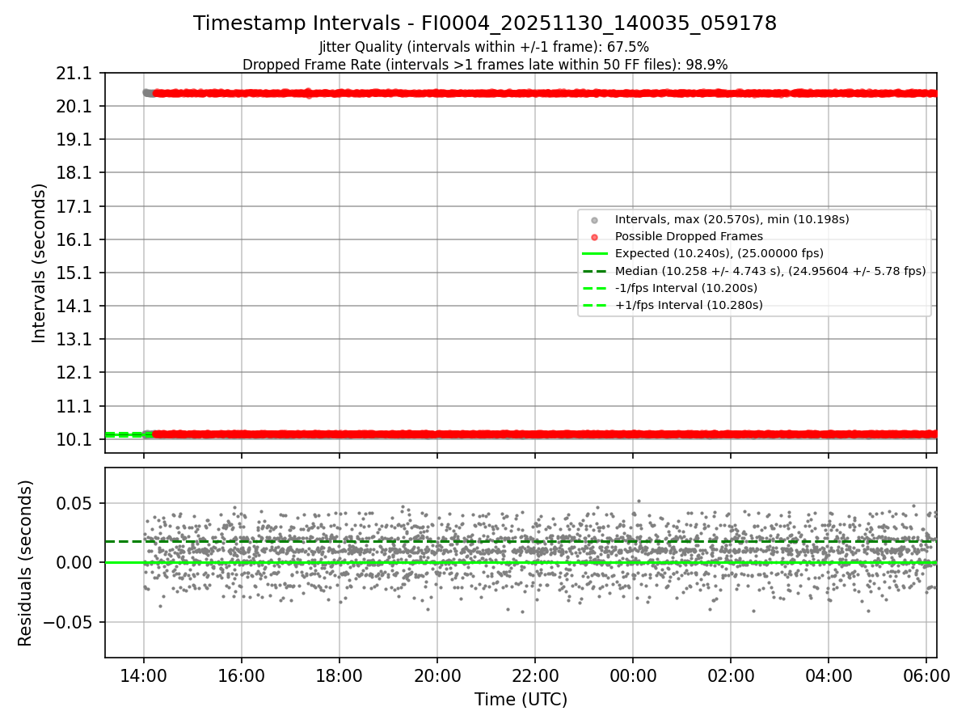Click the 04:00 time tick label
Viewport: 970px width, 728px height.
829,675
